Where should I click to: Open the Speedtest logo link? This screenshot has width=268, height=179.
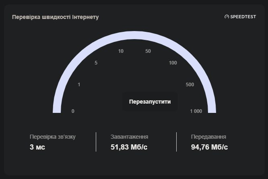(x=240, y=17)
